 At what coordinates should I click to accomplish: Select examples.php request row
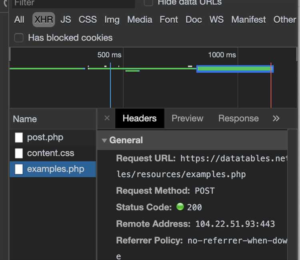point(53,169)
